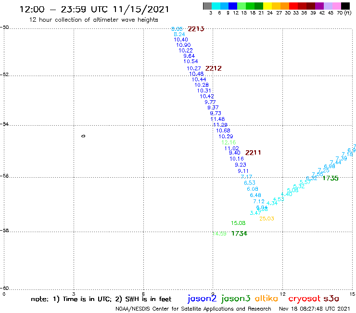Screen dimensions: 356x313
Task: Click the wave height value 10.44
Action: pyautogui.click(x=199, y=79)
